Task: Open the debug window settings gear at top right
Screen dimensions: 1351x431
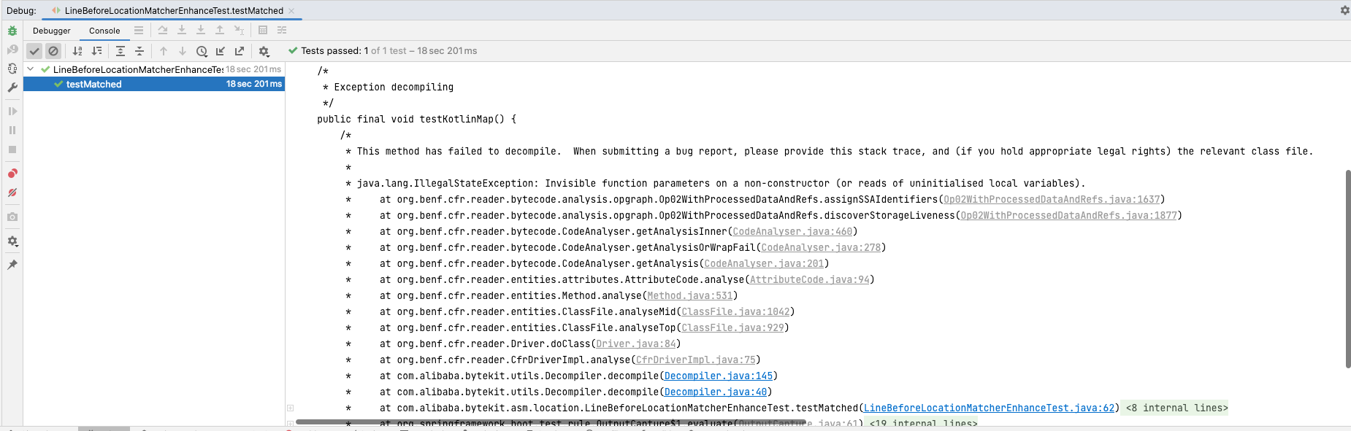Action: (1344, 10)
